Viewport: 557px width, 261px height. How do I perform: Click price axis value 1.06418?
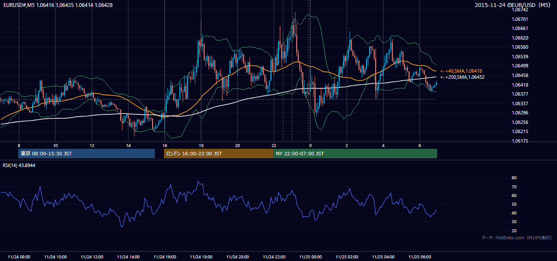(519, 85)
